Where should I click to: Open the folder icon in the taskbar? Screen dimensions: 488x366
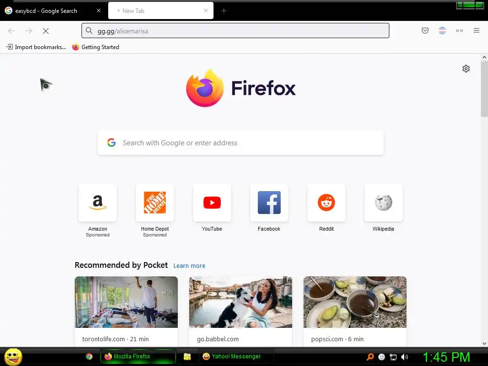pos(187,356)
